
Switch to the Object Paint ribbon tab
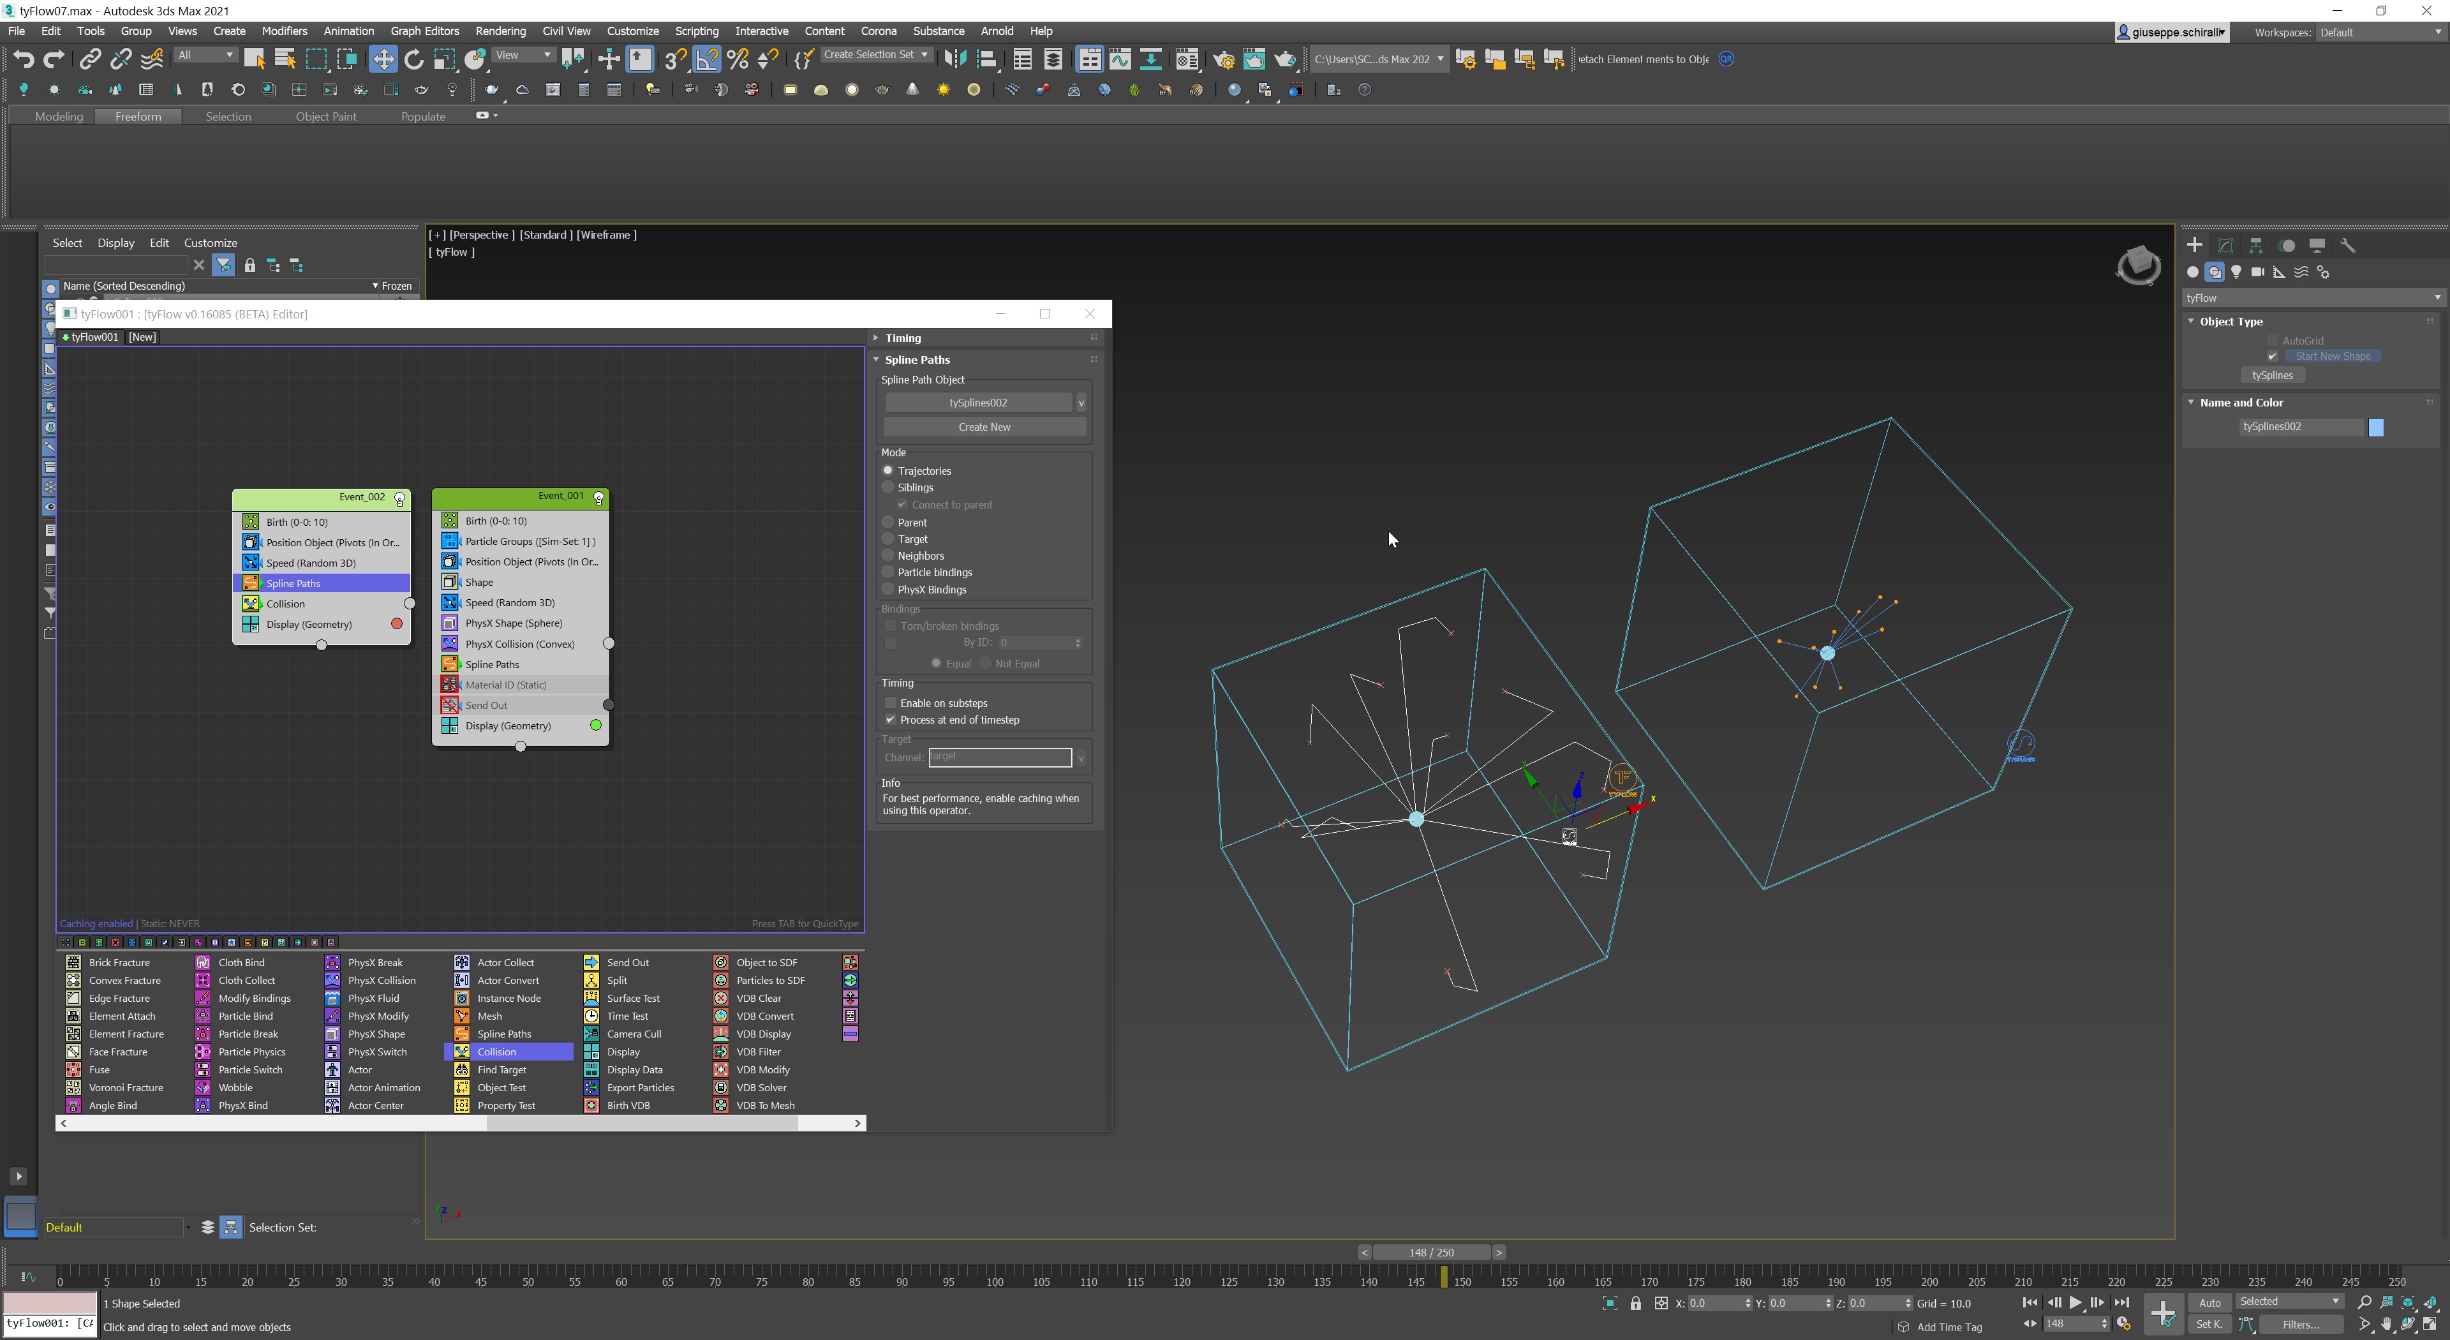pos(325,116)
